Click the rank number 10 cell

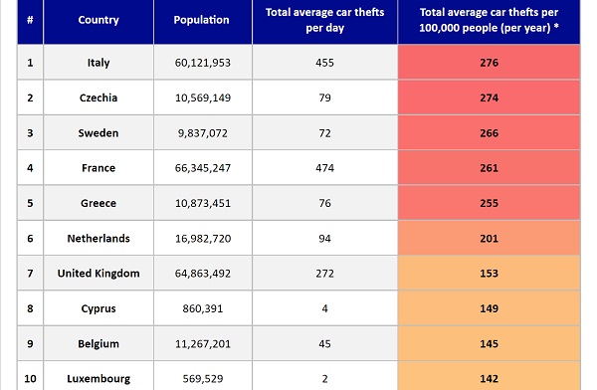tap(30, 377)
